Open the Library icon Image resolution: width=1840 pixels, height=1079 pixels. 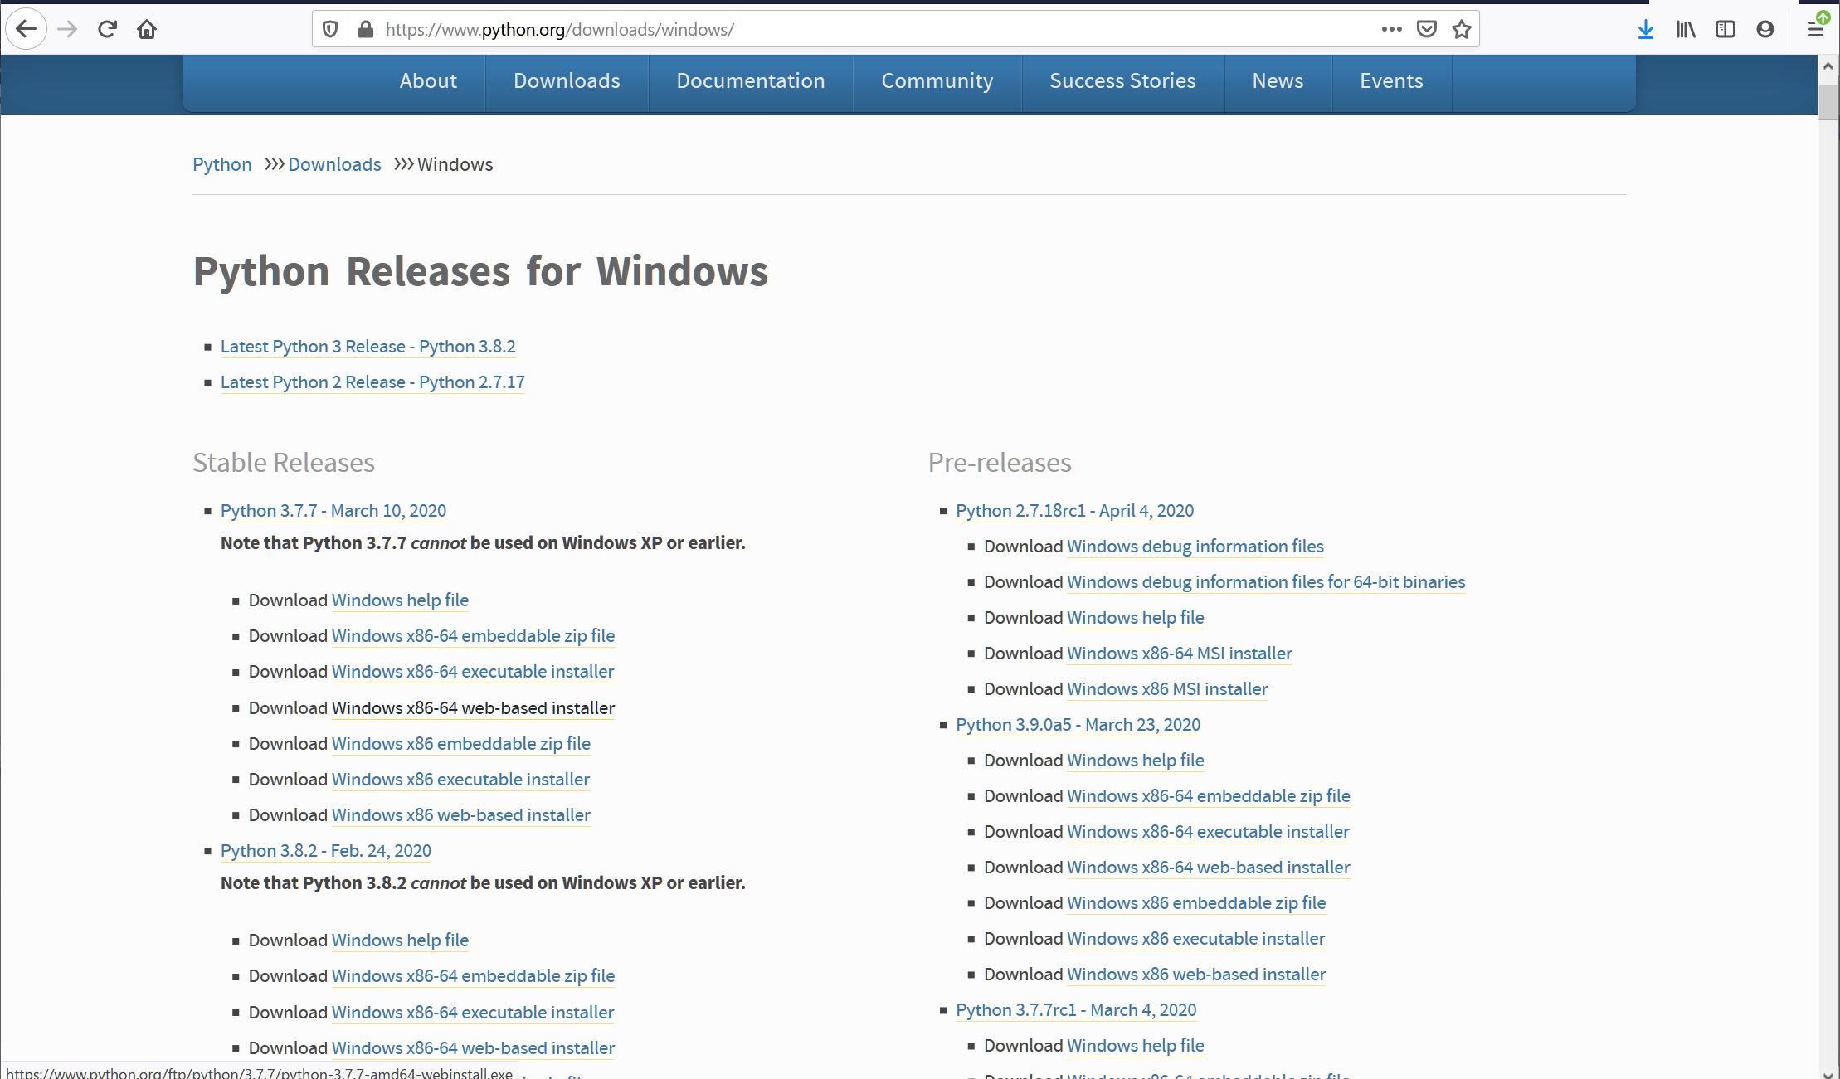pos(1686,30)
